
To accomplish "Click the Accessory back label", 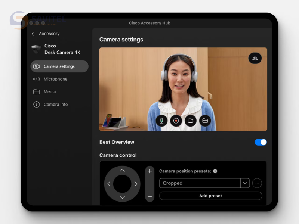I will [x=49, y=34].
